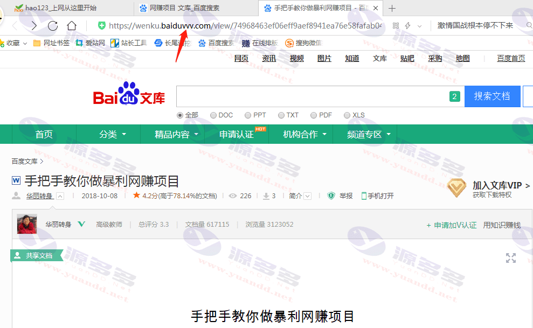Click the orange rating star
The width and height of the screenshot is (533, 328).
coord(136,195)
